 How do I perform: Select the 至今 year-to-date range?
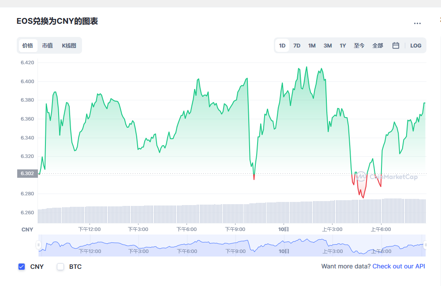pos(359,45)
